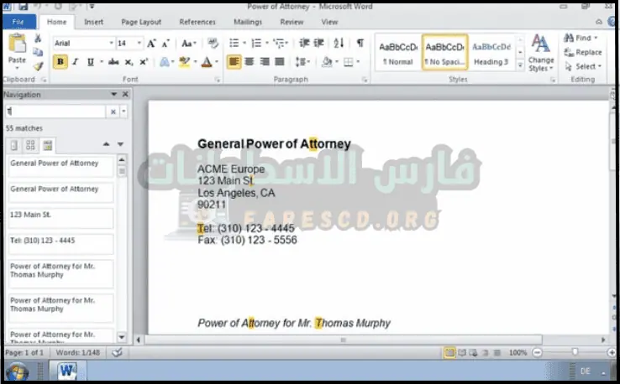Open Select dropdown in Editing group
Viewport: 620px width, 384px height.
pyautogui.click(x=584, y=66)
